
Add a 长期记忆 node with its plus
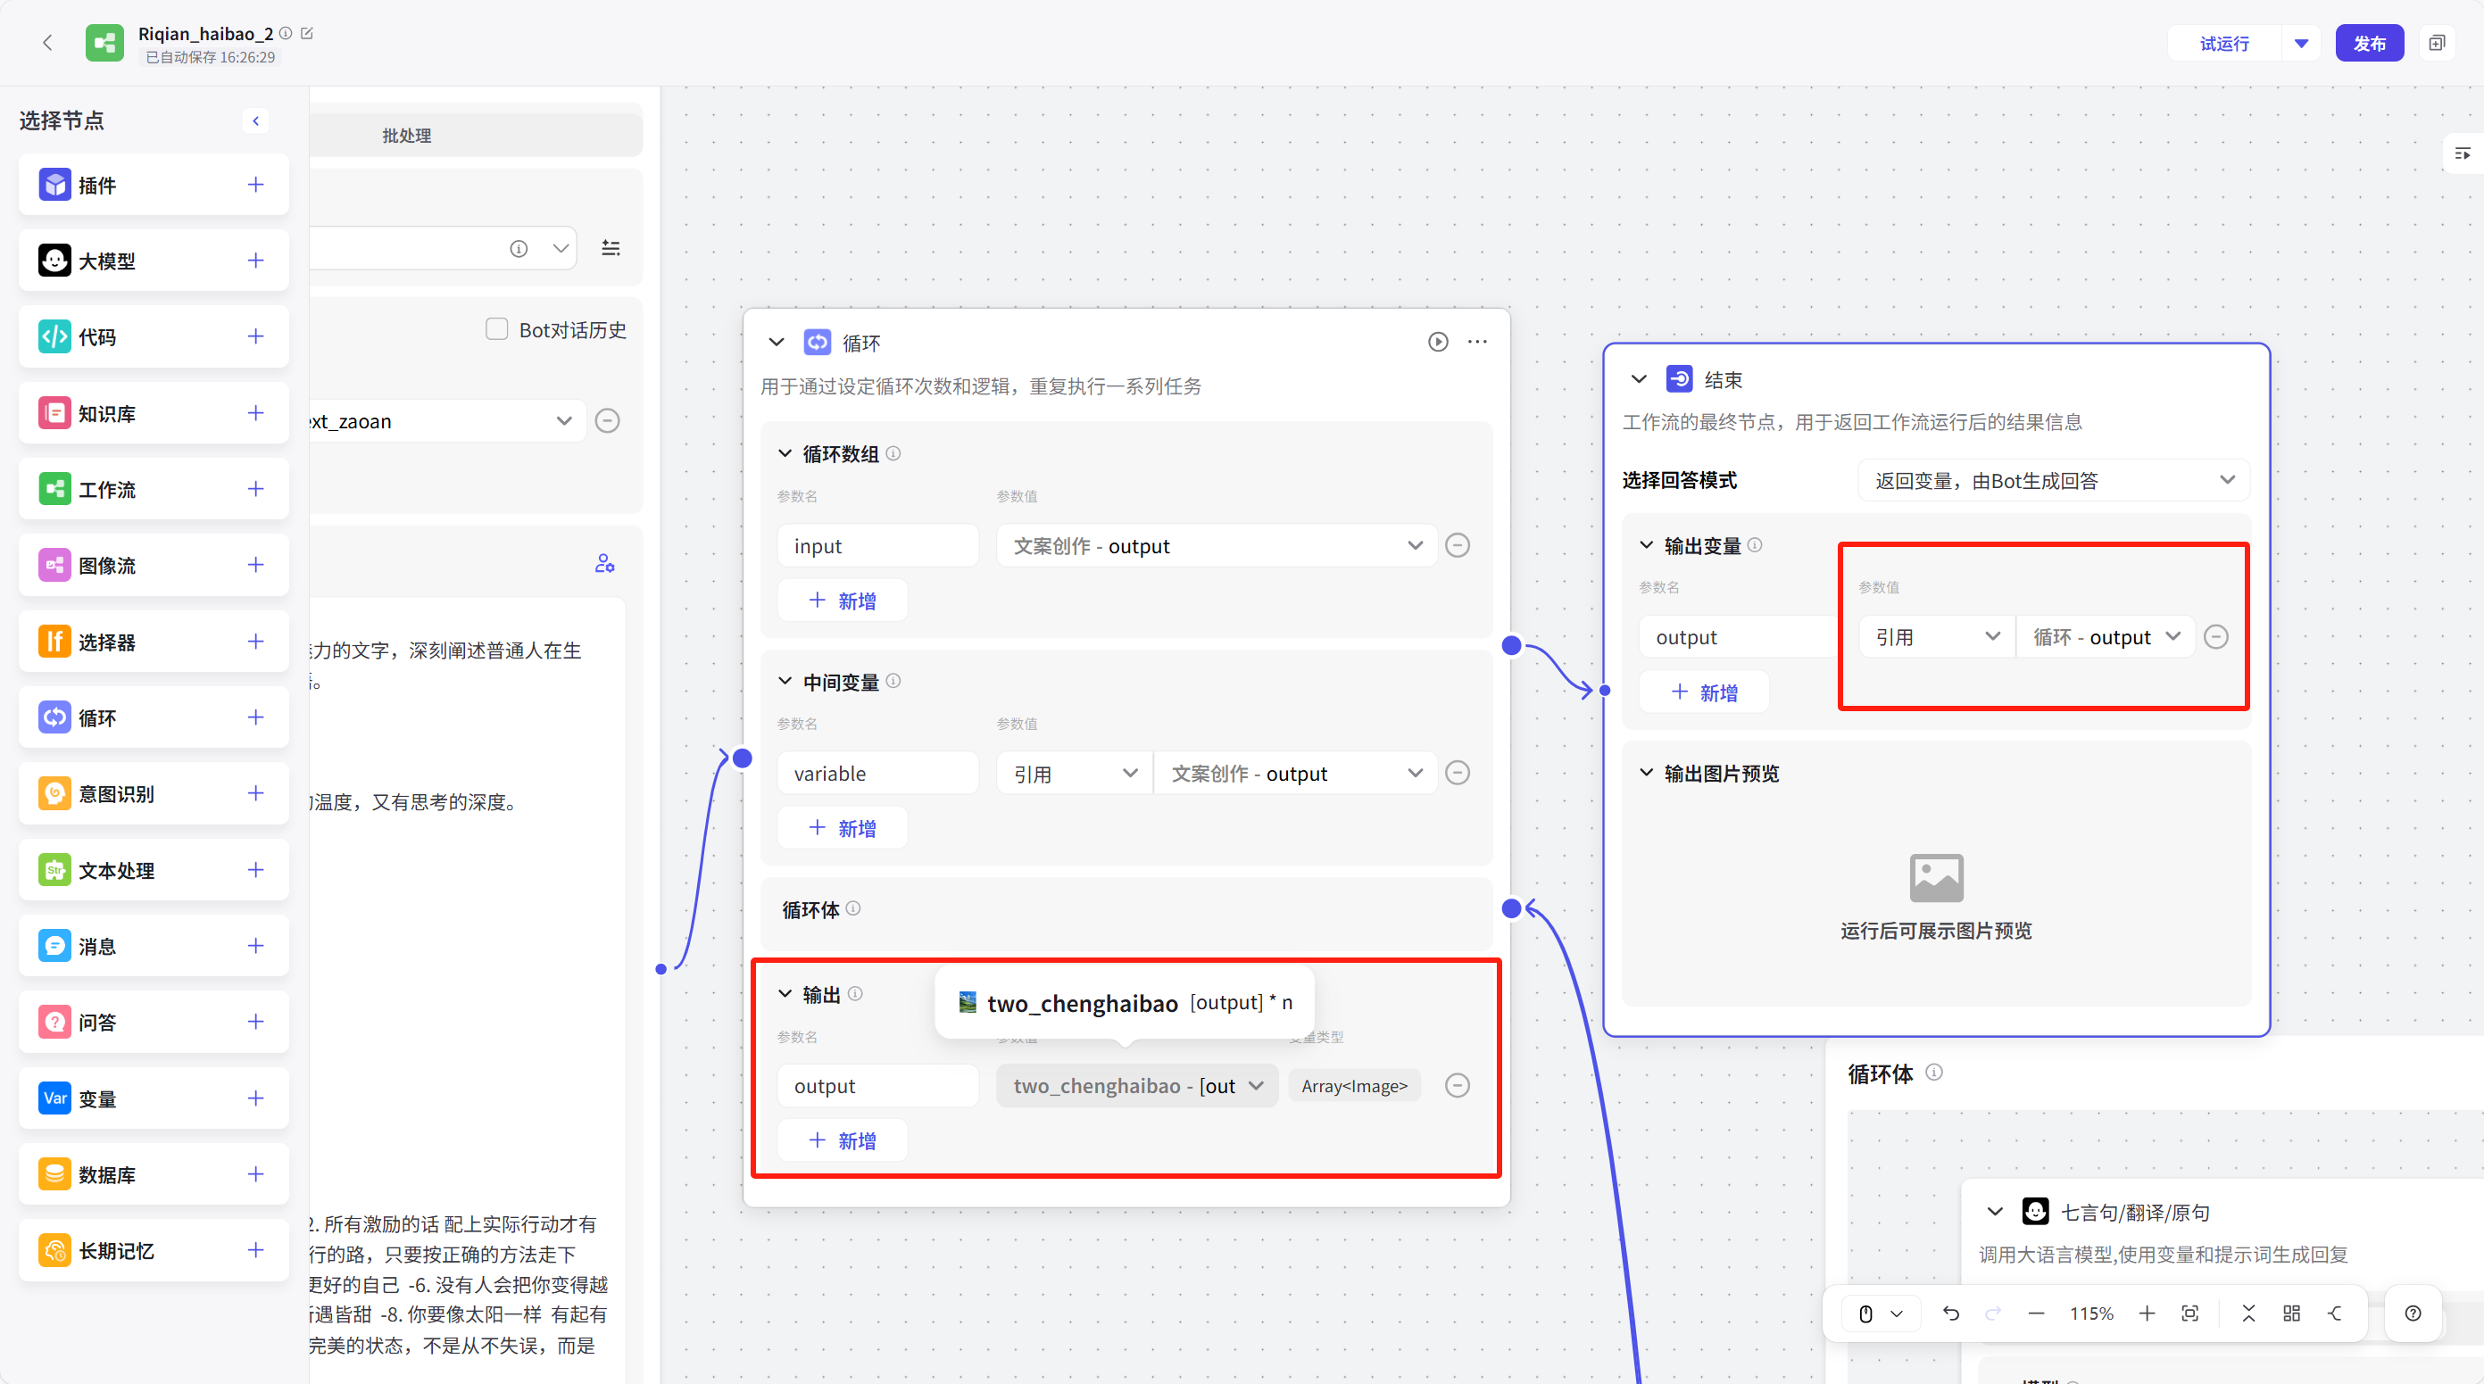tap(255, 1250)
